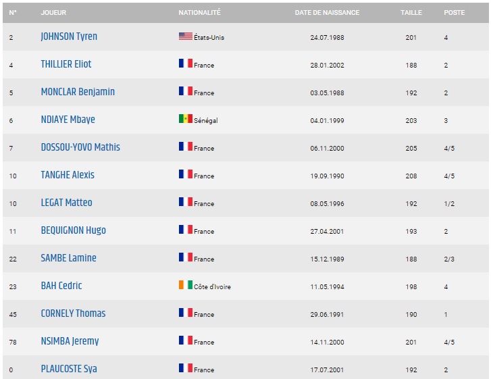Click BEQUIGNON Hugo name link
The height and width of the screenshot is (379, 491).
[73, 230]
